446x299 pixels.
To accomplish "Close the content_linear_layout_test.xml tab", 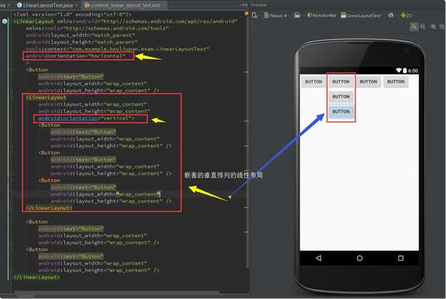I will [x=164, y=5].
